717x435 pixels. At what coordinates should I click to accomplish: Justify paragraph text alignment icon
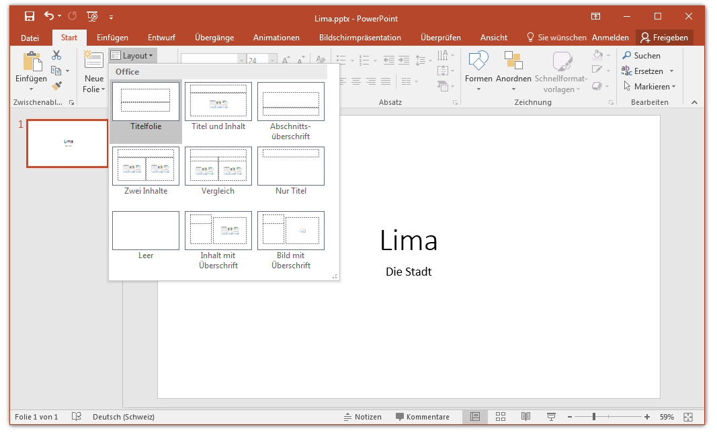tap(386, 81)
